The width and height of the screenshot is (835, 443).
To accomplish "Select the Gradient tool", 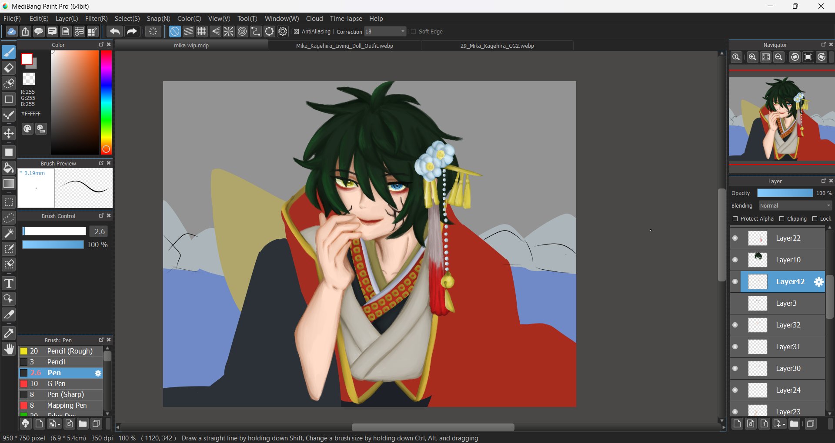I will click(9, 184).
